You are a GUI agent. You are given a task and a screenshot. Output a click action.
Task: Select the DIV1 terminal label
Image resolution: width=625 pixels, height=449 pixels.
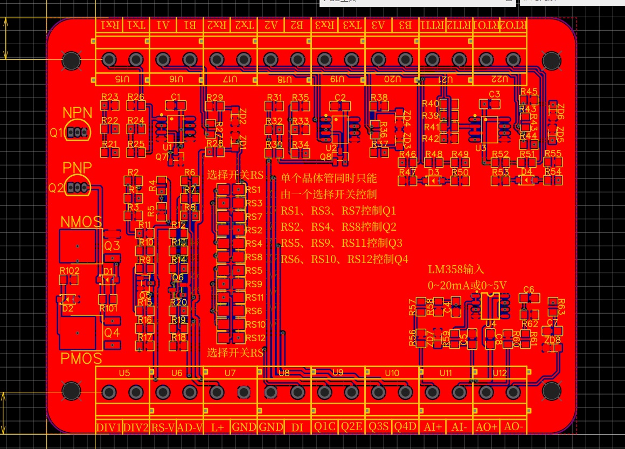pos(109,427)
